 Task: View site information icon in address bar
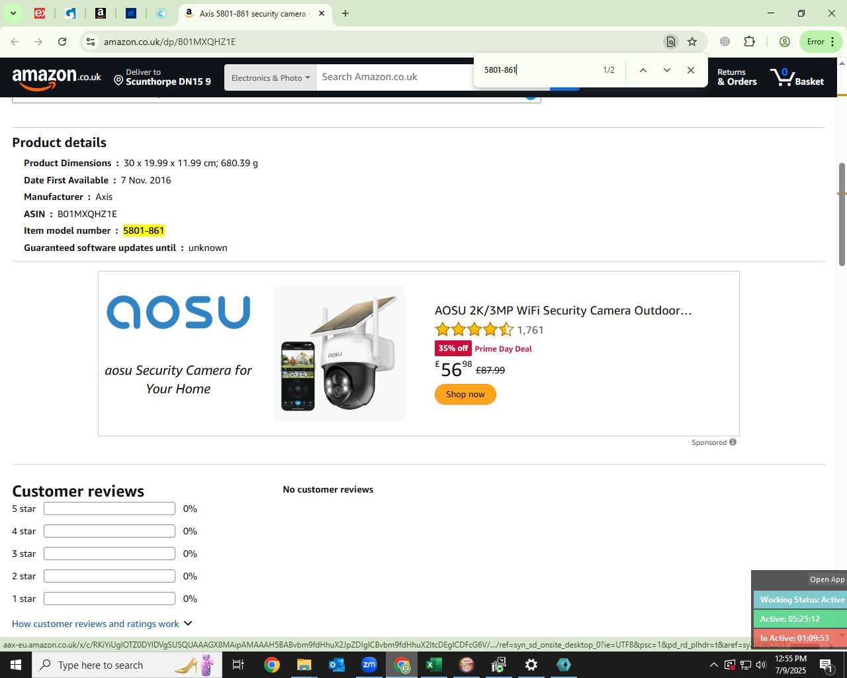pos(91,42)
